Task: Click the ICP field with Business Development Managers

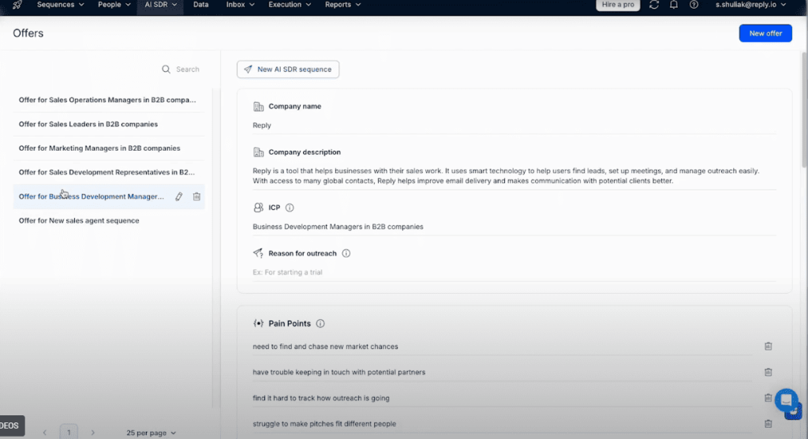Action: coord(514,227)
